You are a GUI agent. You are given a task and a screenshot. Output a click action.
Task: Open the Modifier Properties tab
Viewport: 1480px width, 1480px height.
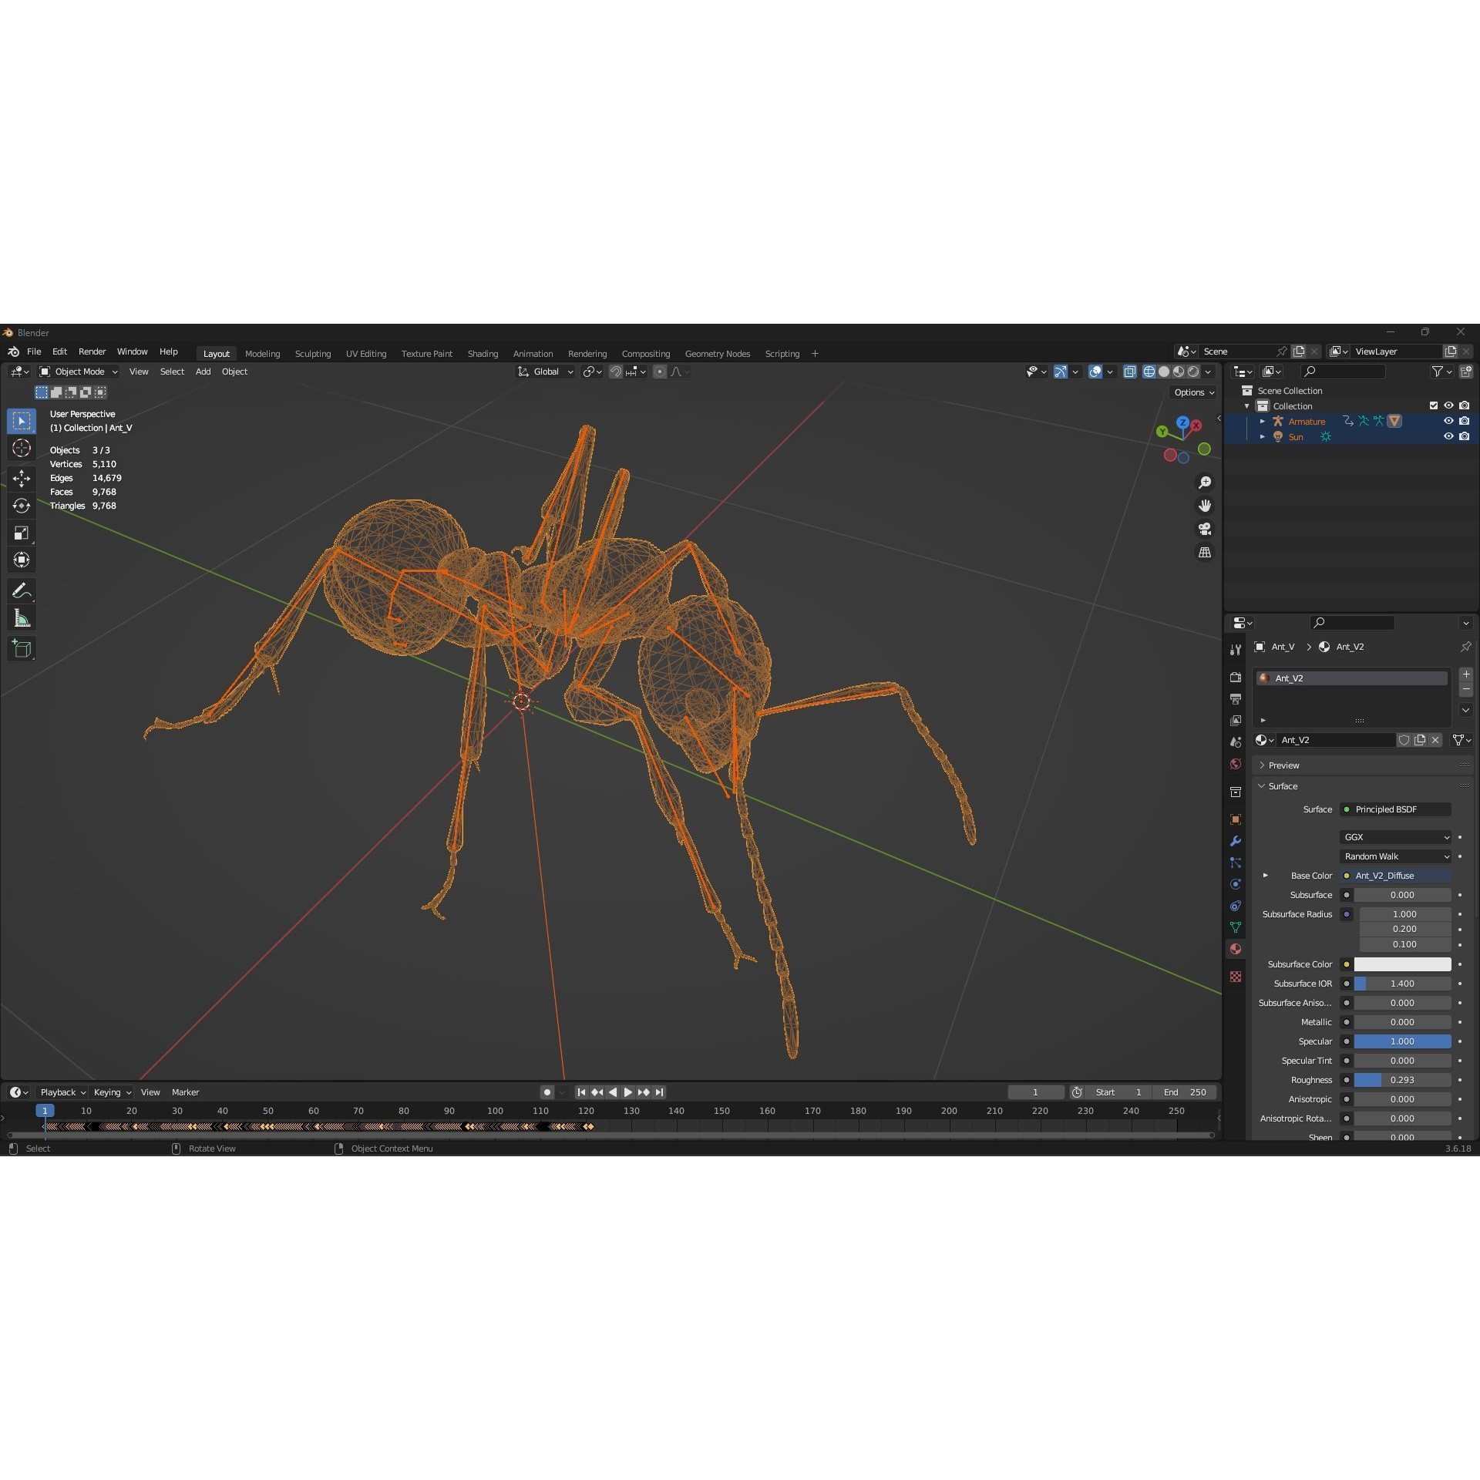pos(1236,840)
